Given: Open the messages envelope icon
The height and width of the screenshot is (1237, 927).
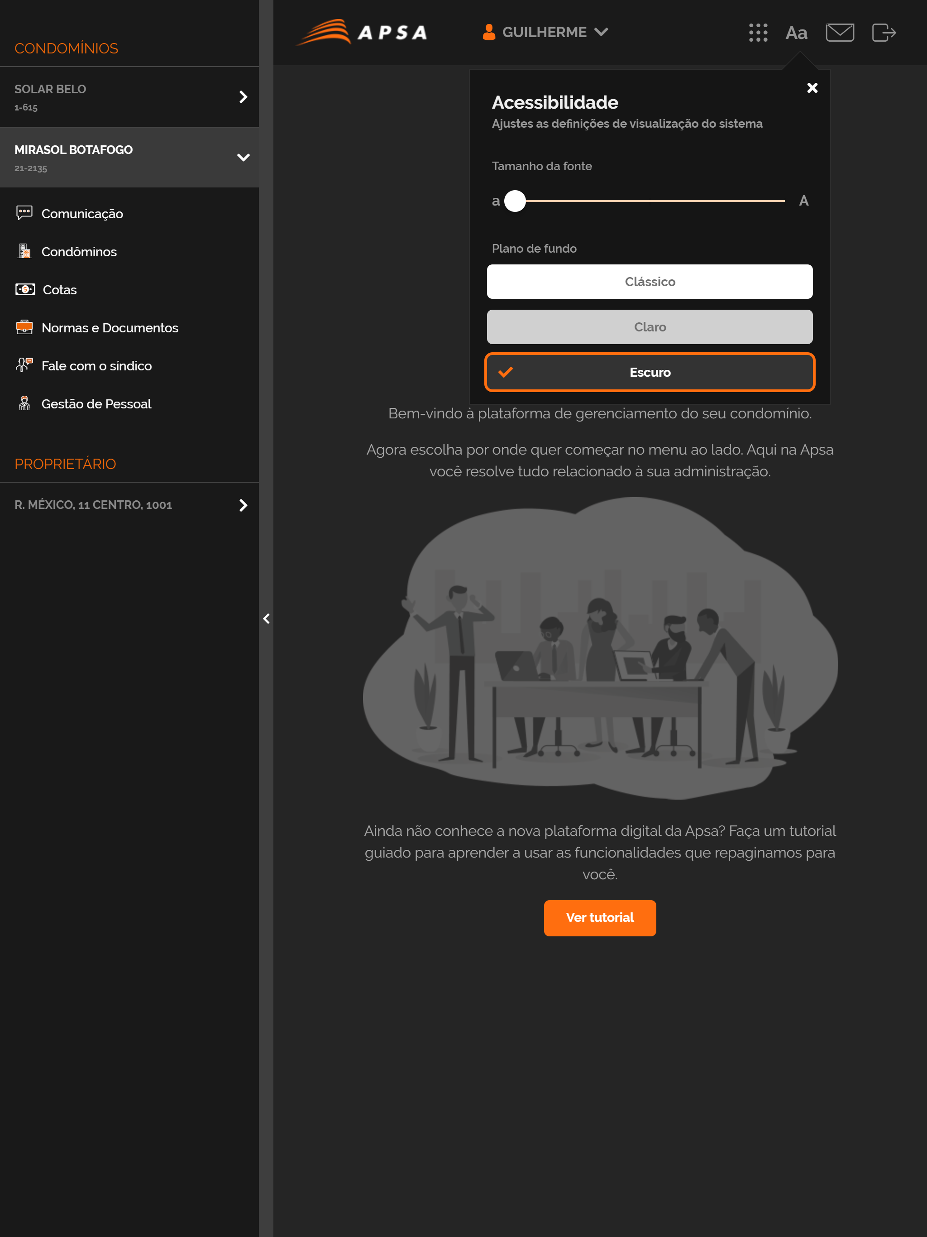Looking at the screenshot, I should pos(840,33).
